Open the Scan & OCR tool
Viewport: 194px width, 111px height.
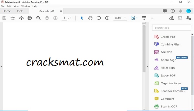(166, 106)
